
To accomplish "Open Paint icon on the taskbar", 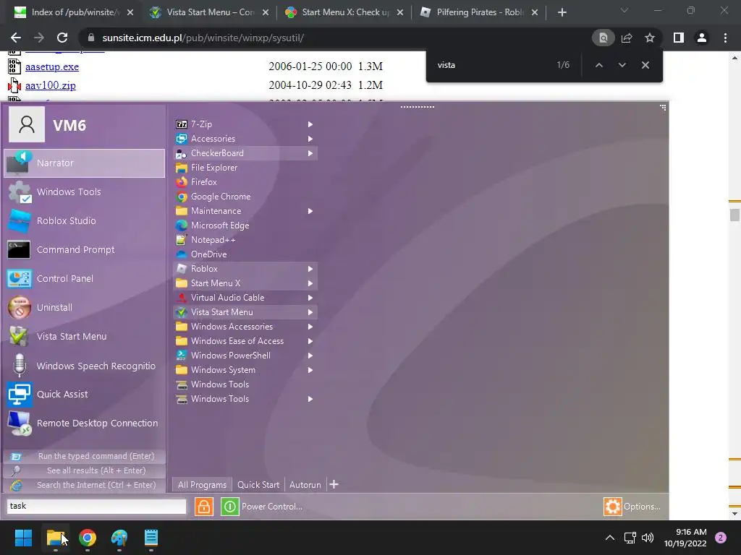I will click(x=119, y=538).
